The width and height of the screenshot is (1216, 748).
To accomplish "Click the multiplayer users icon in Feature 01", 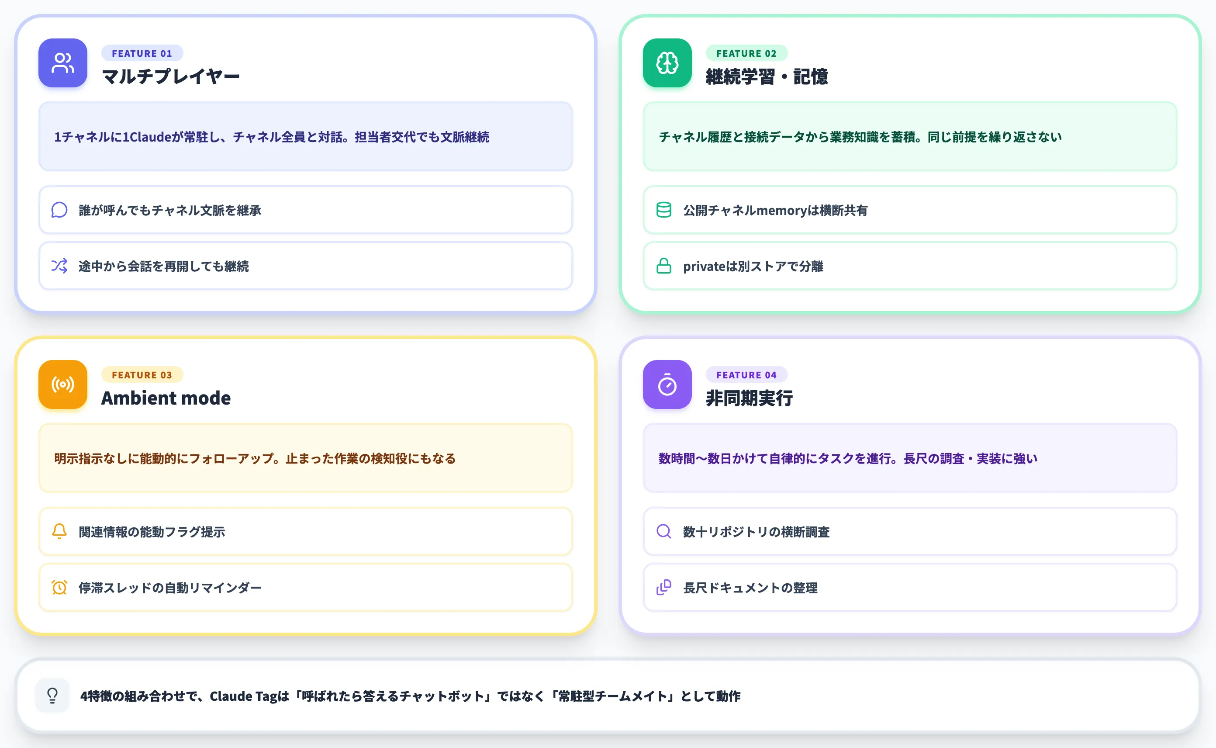I will (63, 63).
